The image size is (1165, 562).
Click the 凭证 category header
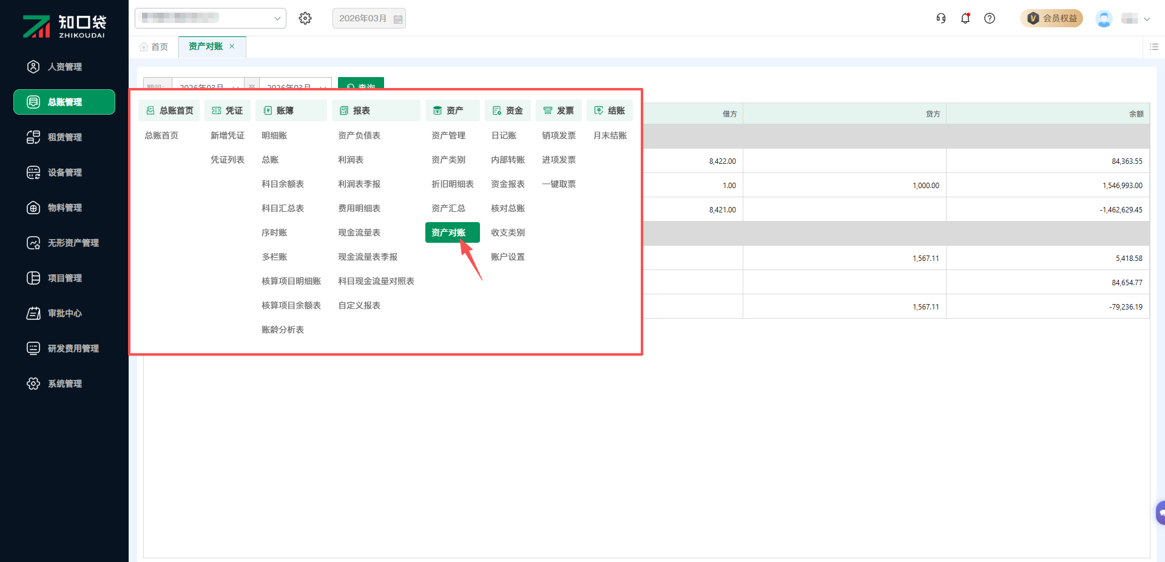(x=228, y=110)
